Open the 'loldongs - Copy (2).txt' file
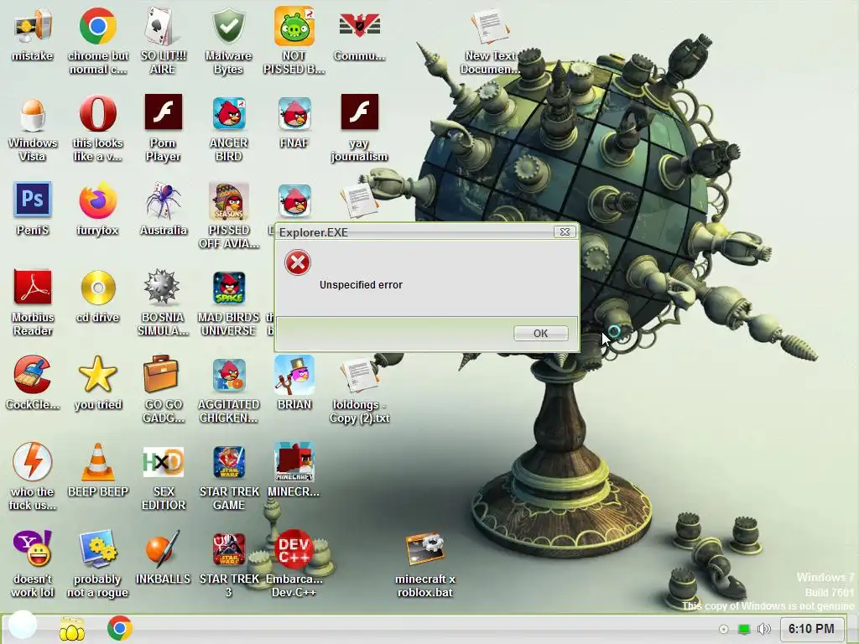859x644 pixels. (359, 375)
